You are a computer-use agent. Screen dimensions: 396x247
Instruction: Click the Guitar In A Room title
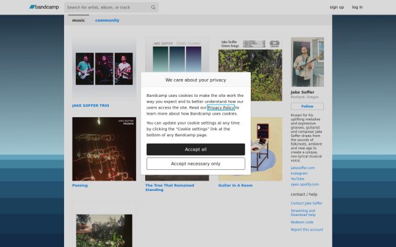pos(236,185)
